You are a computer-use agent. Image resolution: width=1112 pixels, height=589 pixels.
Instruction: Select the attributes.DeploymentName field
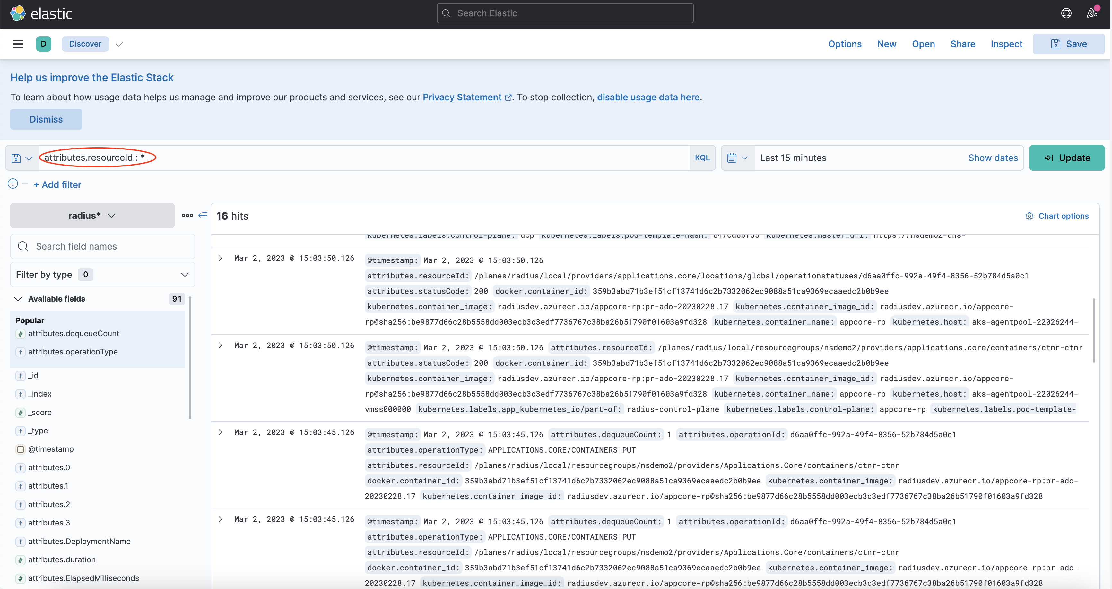[x=79, y=542]
